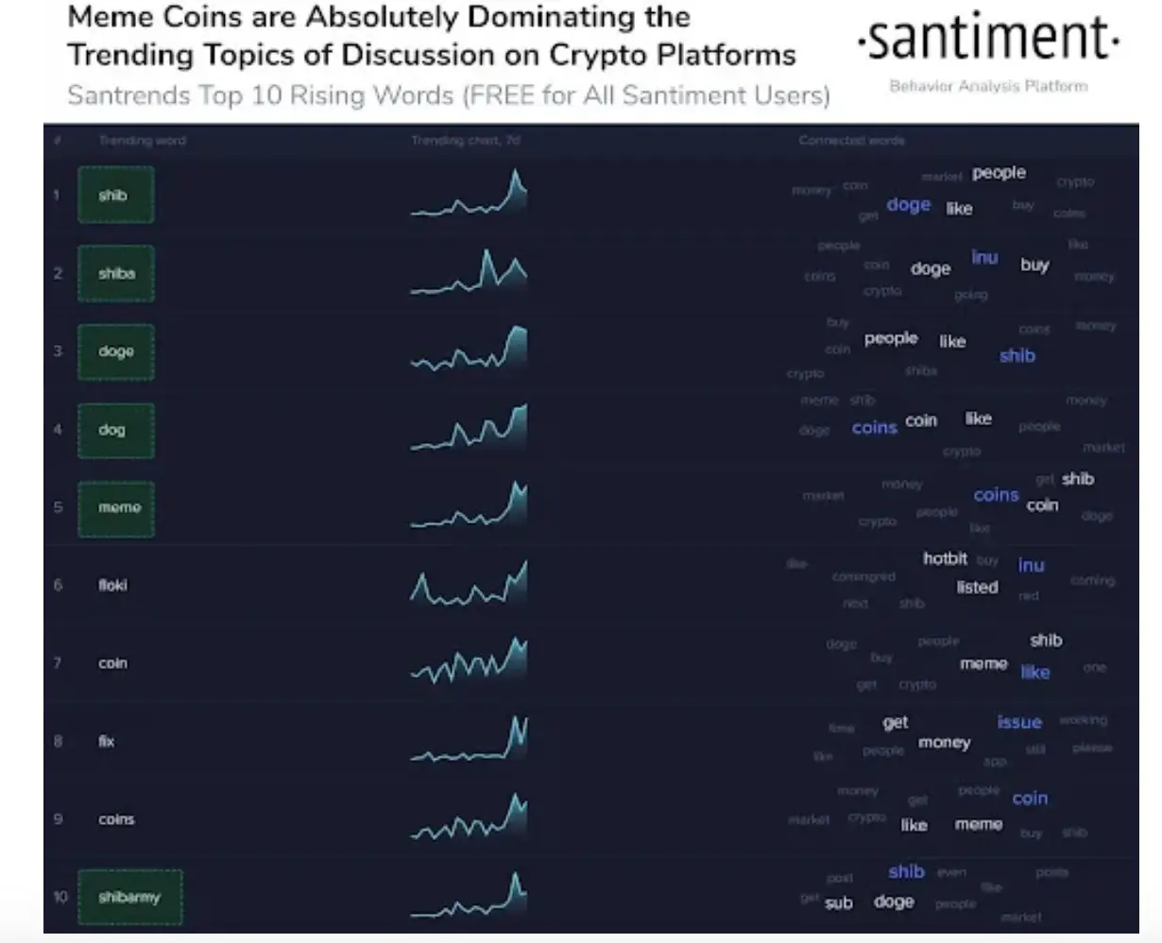
Task: Select the meme trending word tag
Action: [x=115, y=507]
